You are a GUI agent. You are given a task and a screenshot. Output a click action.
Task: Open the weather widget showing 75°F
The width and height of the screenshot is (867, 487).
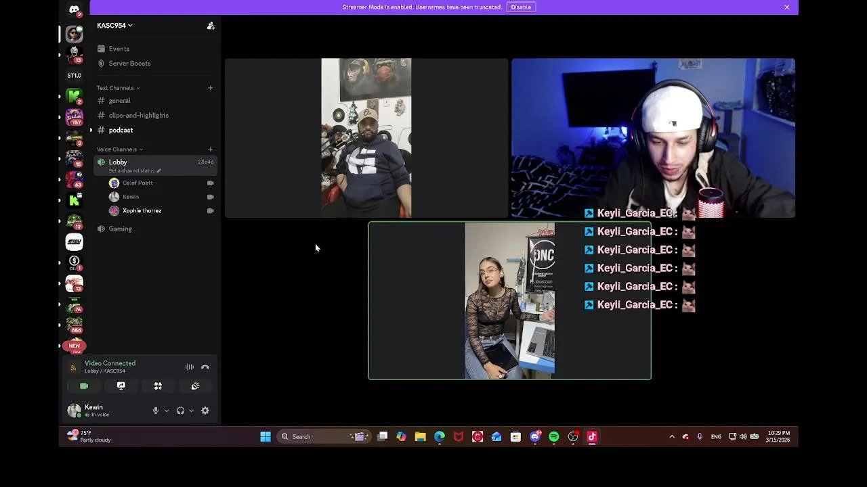89,436
